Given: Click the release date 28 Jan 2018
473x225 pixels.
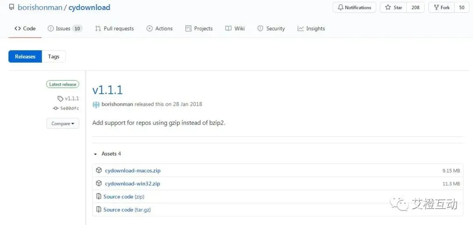Looking at the screenshot, I should coord(187,104).
